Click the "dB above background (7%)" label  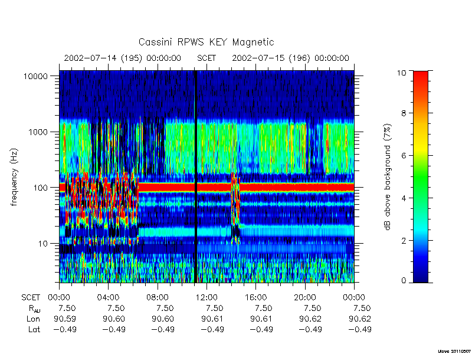(x=388, y=177)
